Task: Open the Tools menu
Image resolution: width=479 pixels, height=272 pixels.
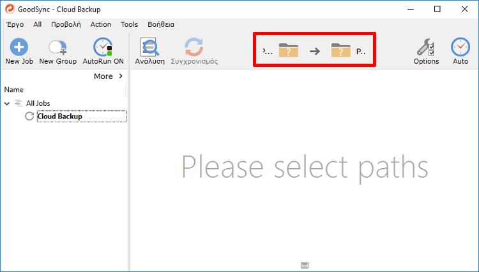Action: 129,24
